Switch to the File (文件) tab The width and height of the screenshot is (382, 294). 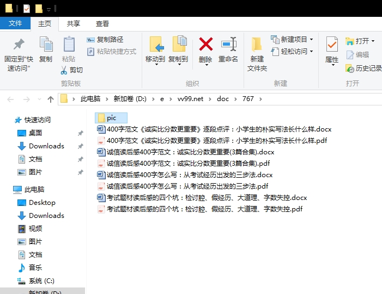pyautogui.click(x=15, y=23)
